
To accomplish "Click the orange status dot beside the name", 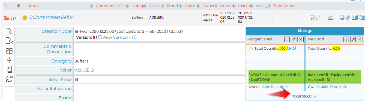I will pos(25,18).
